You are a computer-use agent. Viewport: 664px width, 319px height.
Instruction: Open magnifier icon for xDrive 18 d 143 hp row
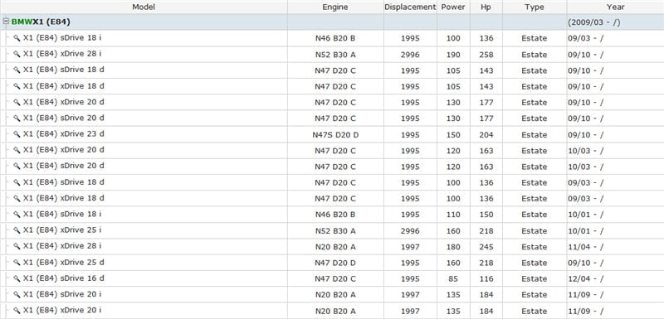click(17, 86)
